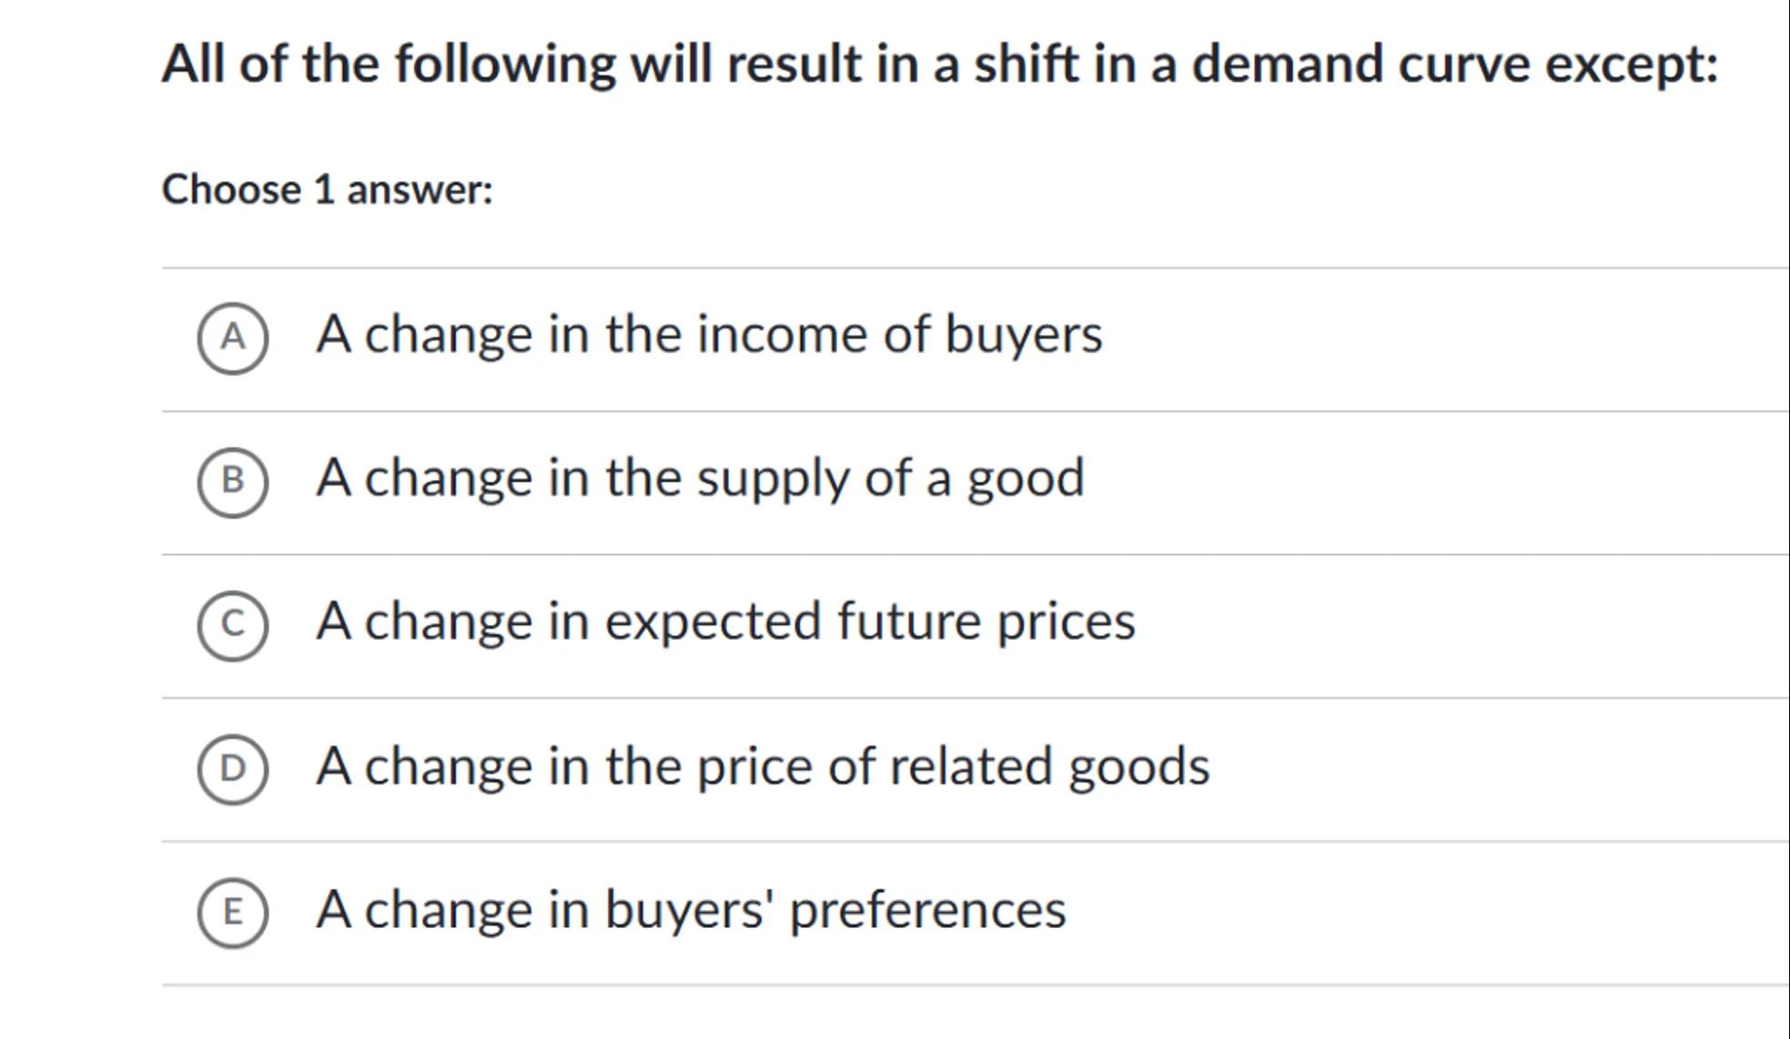Click the question heading about demand curve
1790x1039 pixels.
tap(939, 65)
